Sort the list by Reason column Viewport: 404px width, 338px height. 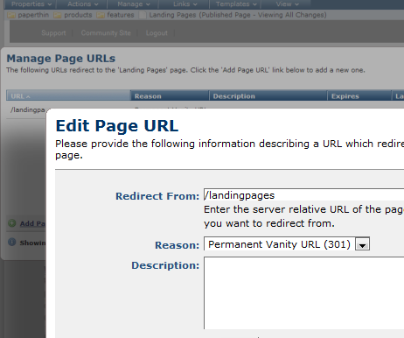point(170,96)
